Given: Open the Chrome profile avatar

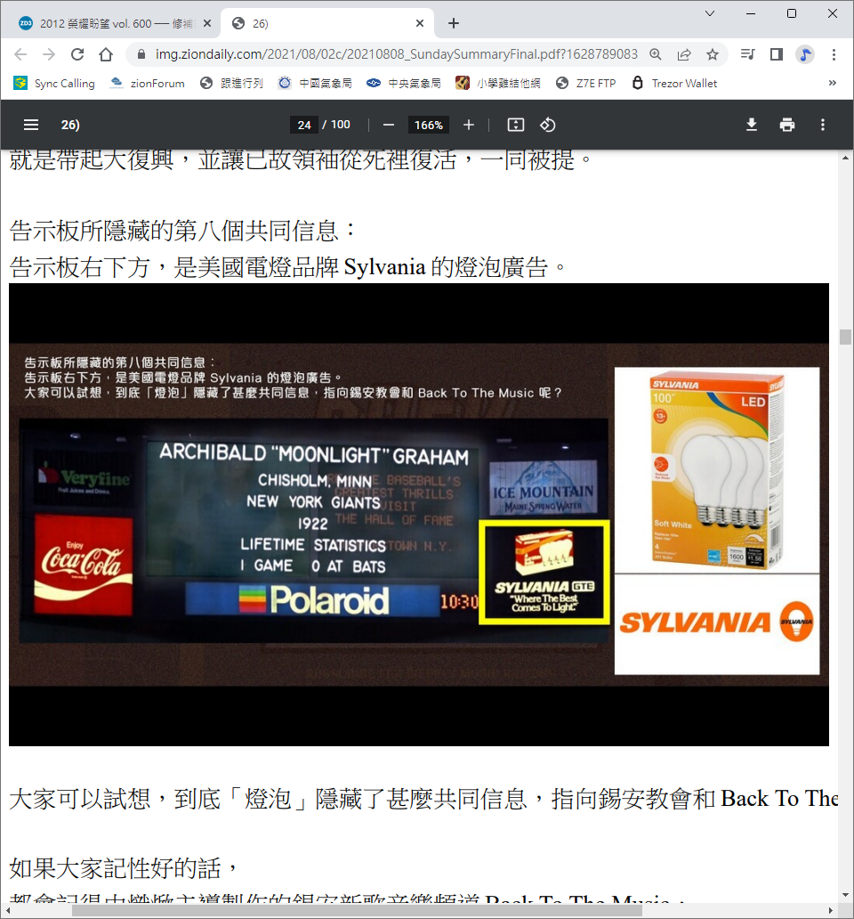Looking at the screenshot, I should coord(805,54).
